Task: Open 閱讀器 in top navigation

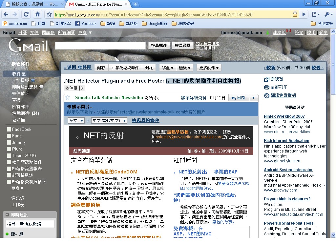Action: pyautogui.click(x=48, y=32)
